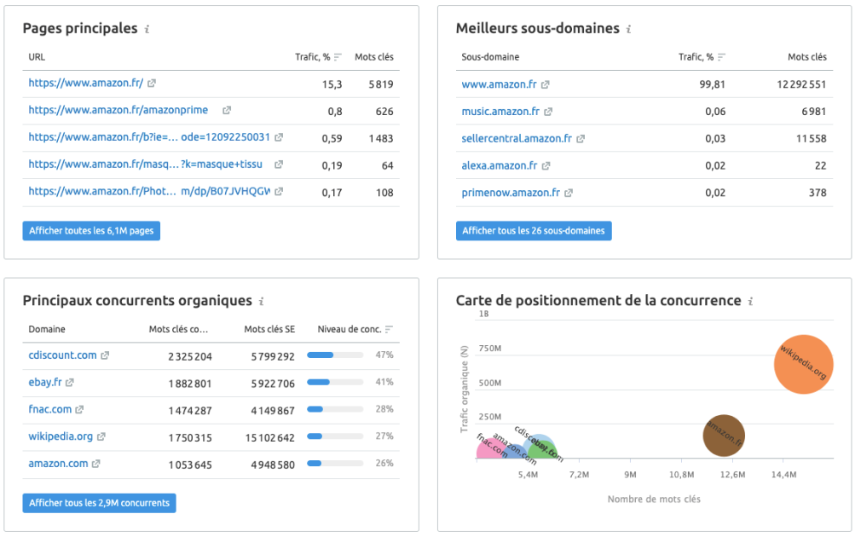The width and height of the screenshot is (861, 537).
Task: Open external link icon for B07JVHQGW URL
Action: tap(279, 191)
